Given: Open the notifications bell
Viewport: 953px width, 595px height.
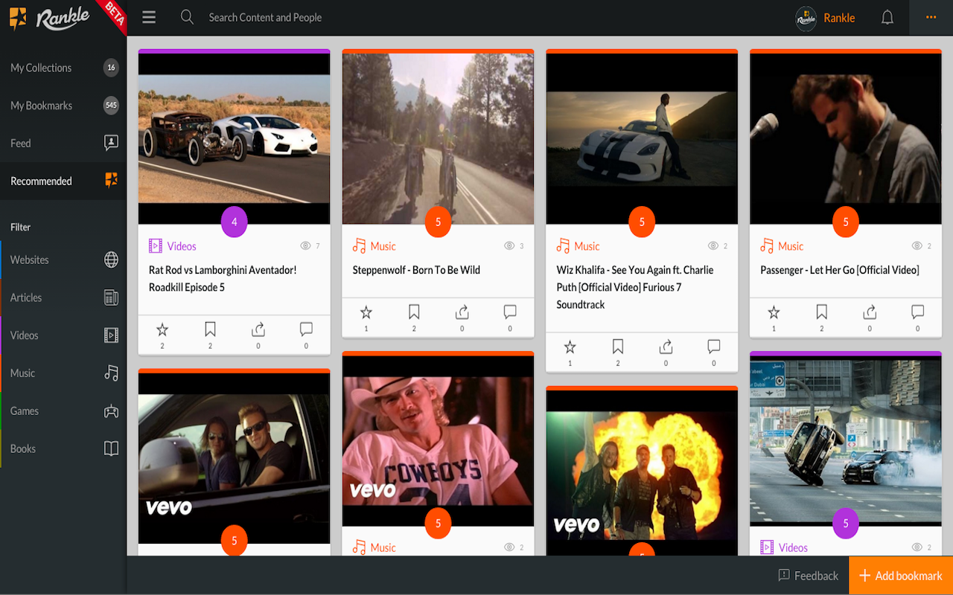Looking at the screenshot, I should click(887, 17).
